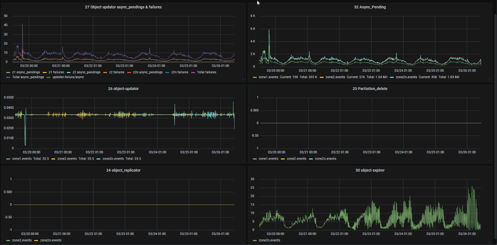This screenshot has height=245, width=497.
Task: Click zone2n.events color icon in Partiotion_delete legend
Action: 310,159
